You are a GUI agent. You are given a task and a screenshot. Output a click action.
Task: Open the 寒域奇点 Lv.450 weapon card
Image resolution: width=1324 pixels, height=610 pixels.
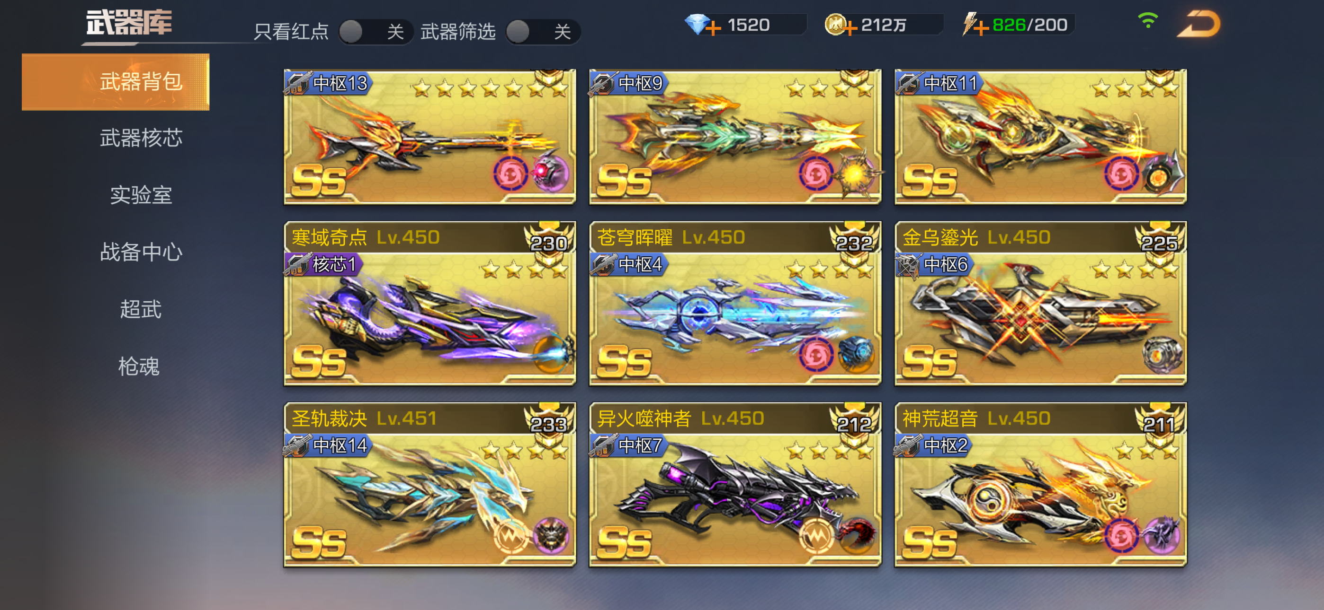(x=429, y=304)
